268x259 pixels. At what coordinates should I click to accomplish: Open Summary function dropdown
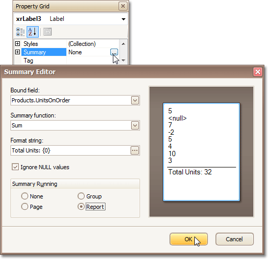(135, 125)
